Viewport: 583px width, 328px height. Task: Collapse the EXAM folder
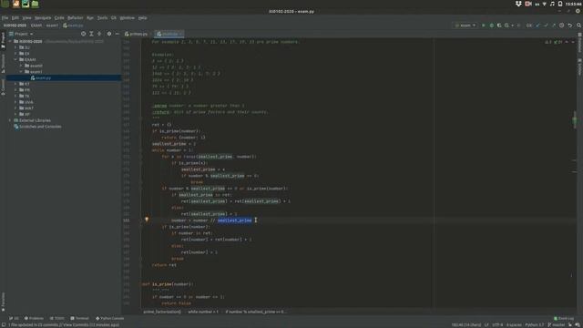tap(15, 59)
